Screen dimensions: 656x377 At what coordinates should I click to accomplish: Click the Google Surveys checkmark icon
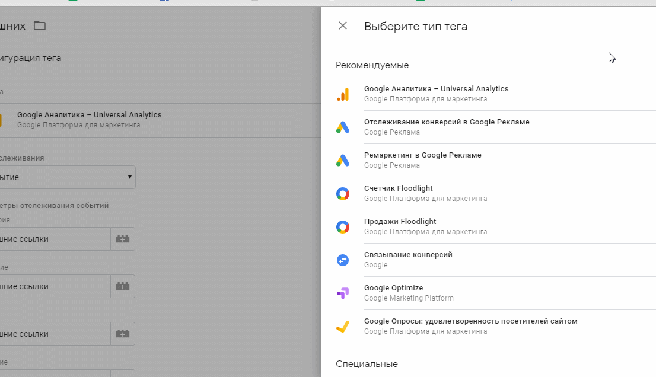(343, 326)
